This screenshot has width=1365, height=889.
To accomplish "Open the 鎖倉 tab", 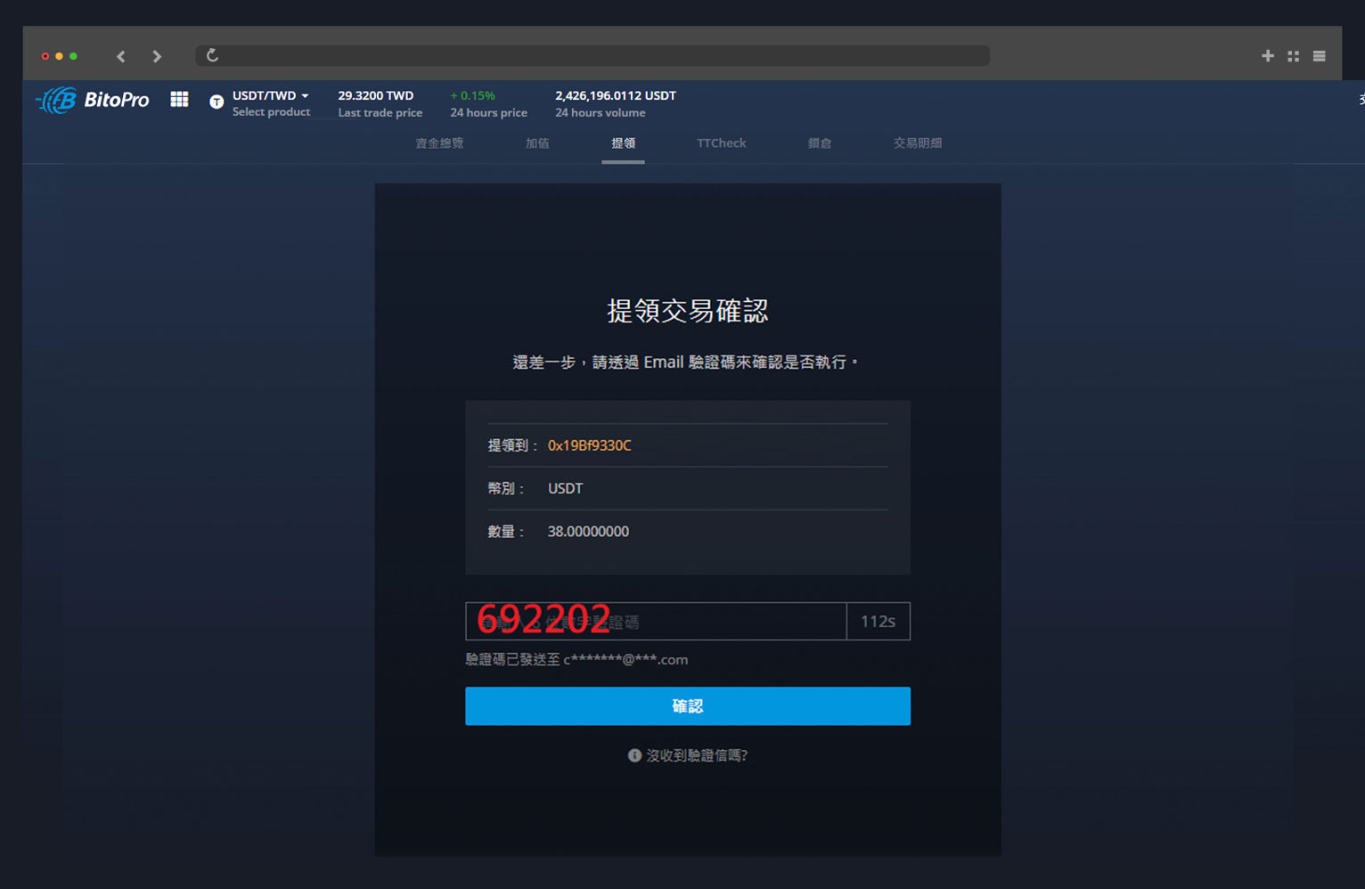I will click(820, 143).
